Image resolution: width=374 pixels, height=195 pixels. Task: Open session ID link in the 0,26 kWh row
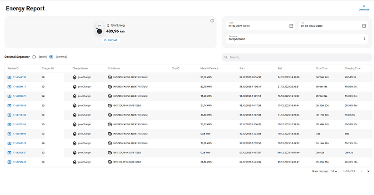(x=20, y=153)
